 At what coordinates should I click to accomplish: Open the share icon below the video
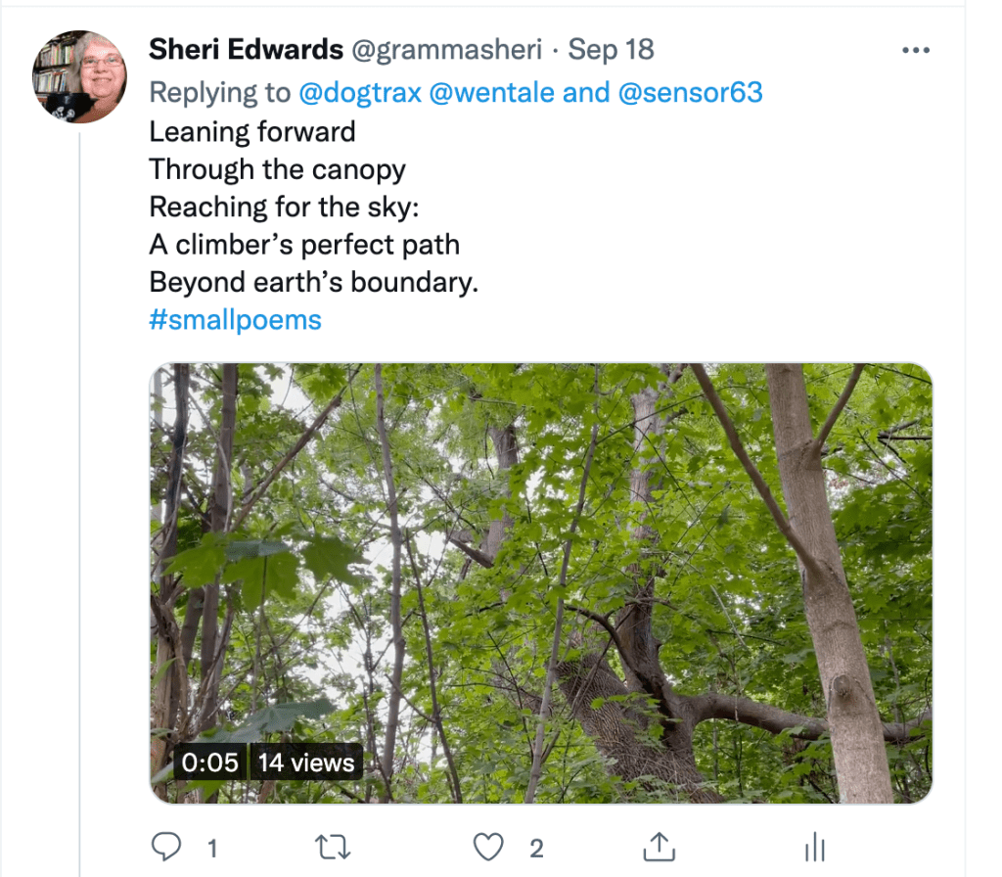pos(660,846)
